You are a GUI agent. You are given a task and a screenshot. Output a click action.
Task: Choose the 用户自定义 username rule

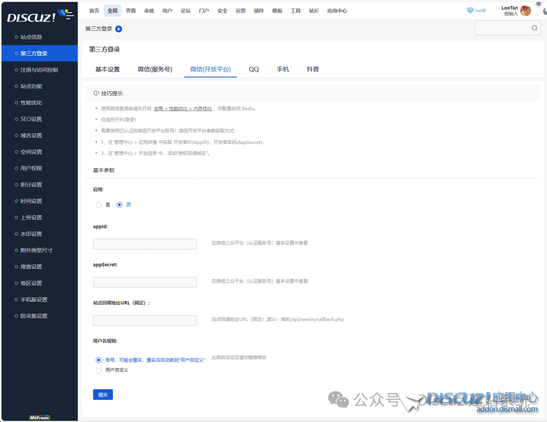click(x=99, y=370)
